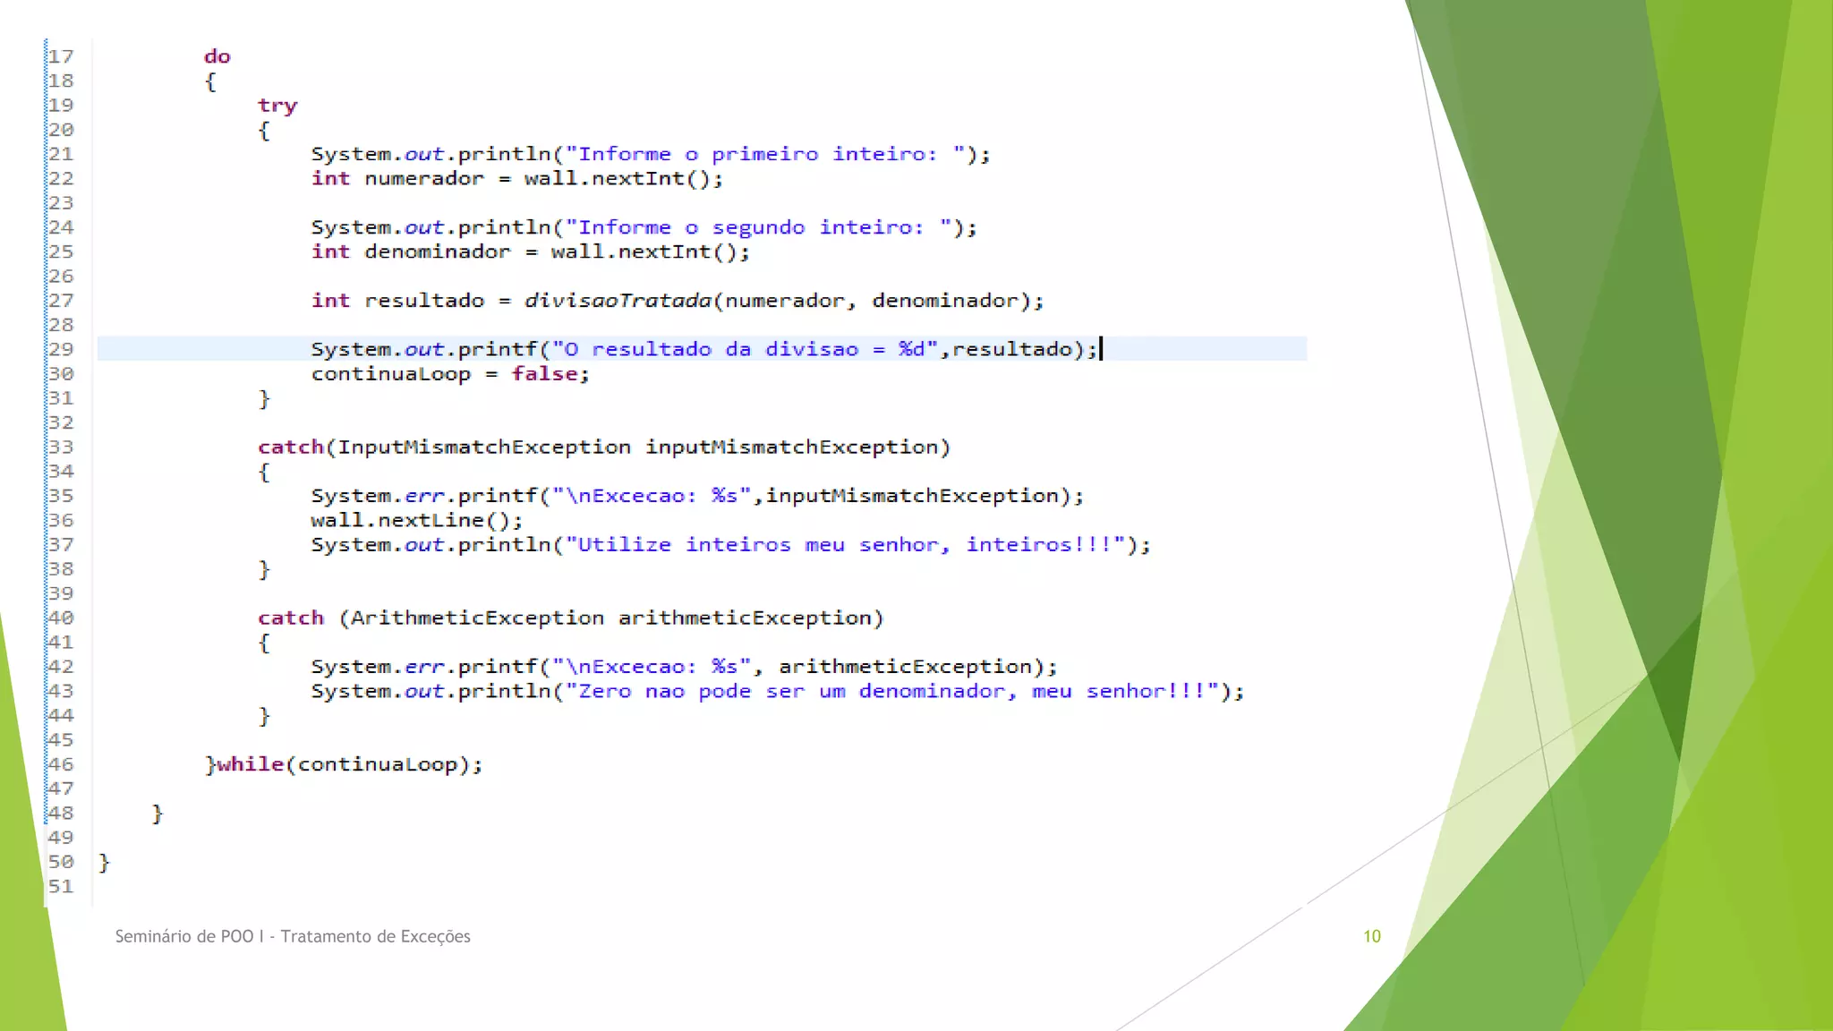Click line number 17 in the gutter

pyautogui.click(x=61, y=56)
